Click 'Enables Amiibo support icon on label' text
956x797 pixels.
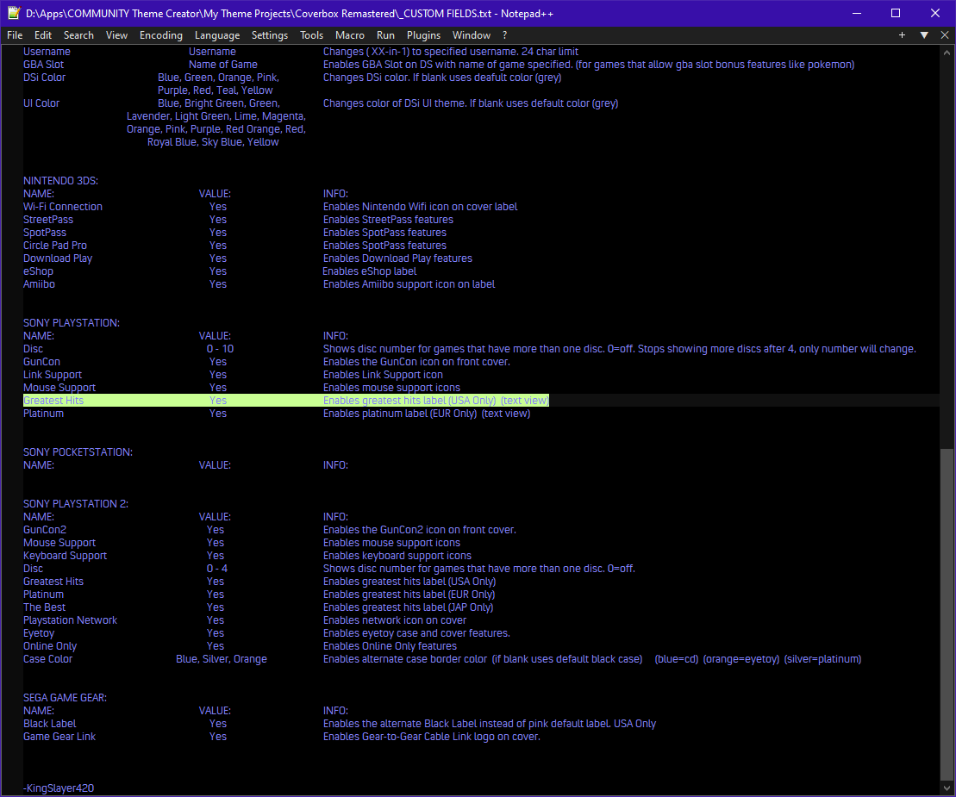click(409, 284)
